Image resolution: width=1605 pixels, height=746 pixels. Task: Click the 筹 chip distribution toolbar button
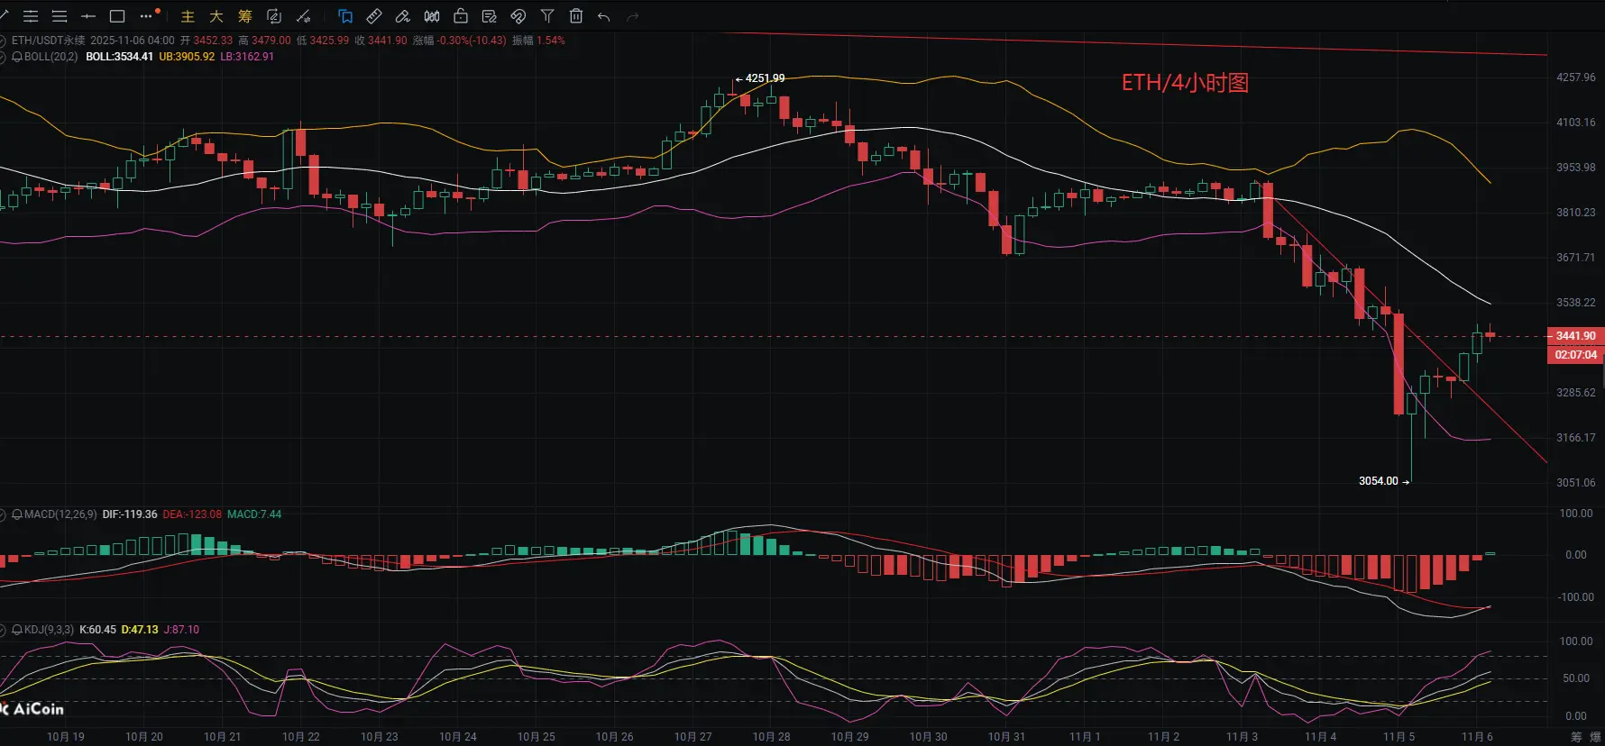(245, 16)
